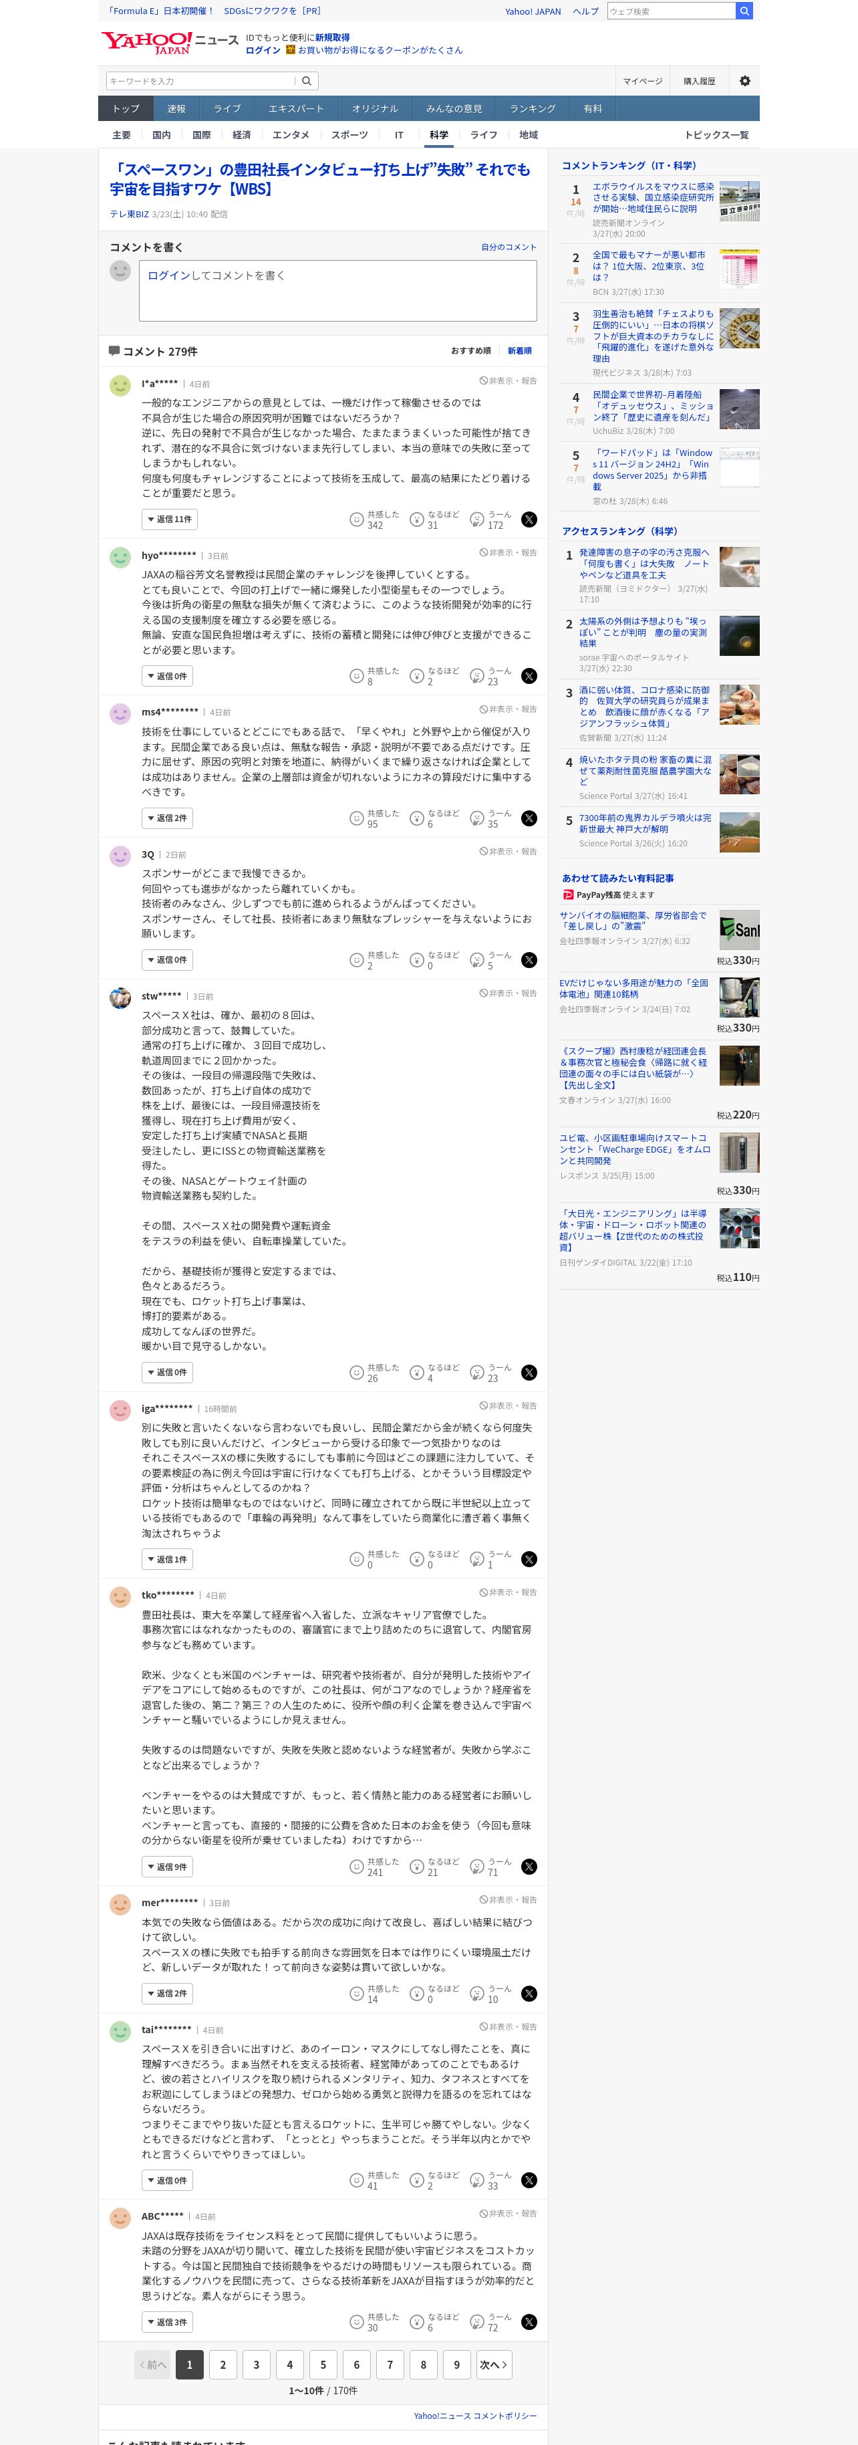The image size is (858, 2445).
Task: Select the エンタメ category
Action: [291, 135]
